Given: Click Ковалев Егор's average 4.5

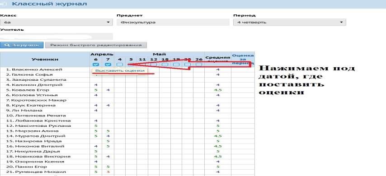Looking at the screenshot, I should coord(217,90).
